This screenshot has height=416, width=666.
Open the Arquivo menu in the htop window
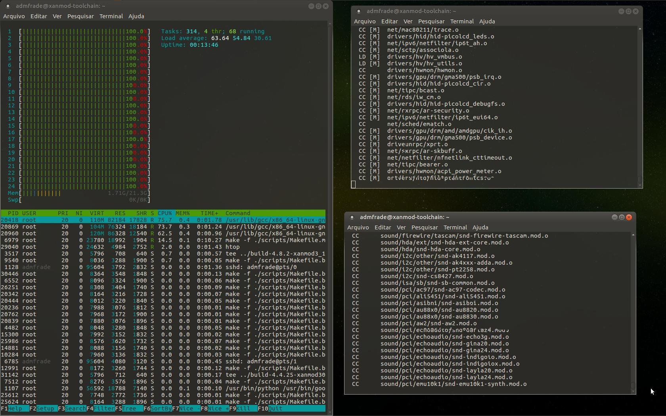coord(14,16)
